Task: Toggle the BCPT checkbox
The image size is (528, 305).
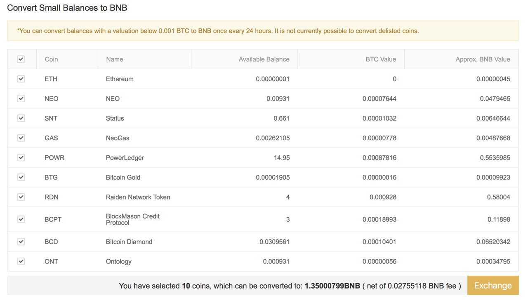Action: [21, 219]
